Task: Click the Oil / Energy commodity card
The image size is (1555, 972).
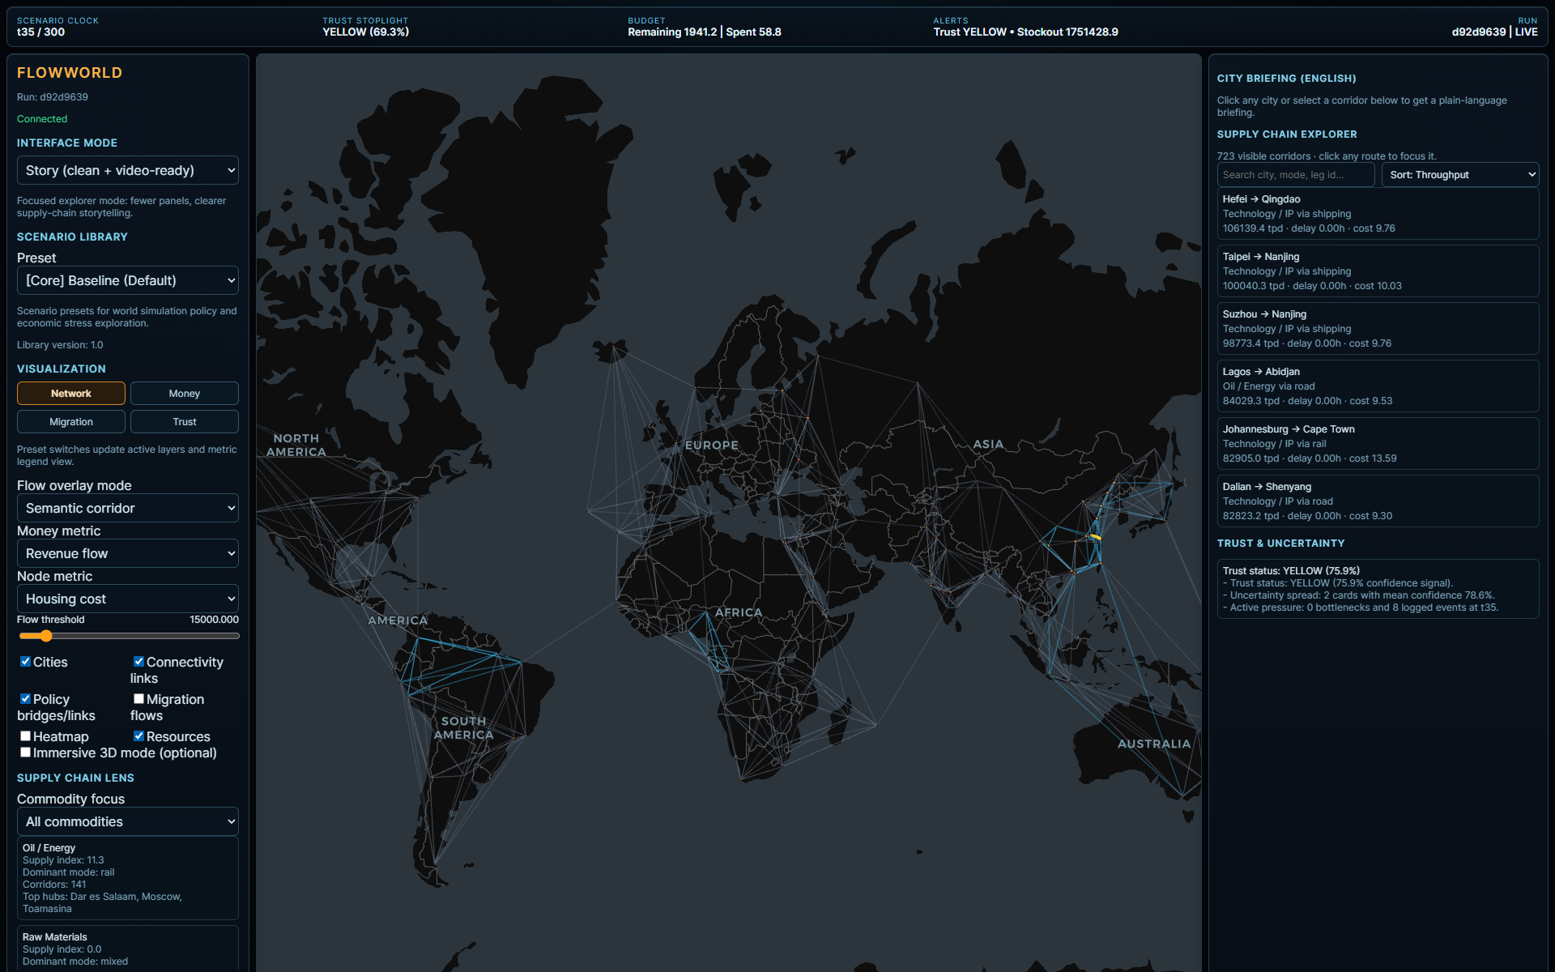Action: coord(128,878)
